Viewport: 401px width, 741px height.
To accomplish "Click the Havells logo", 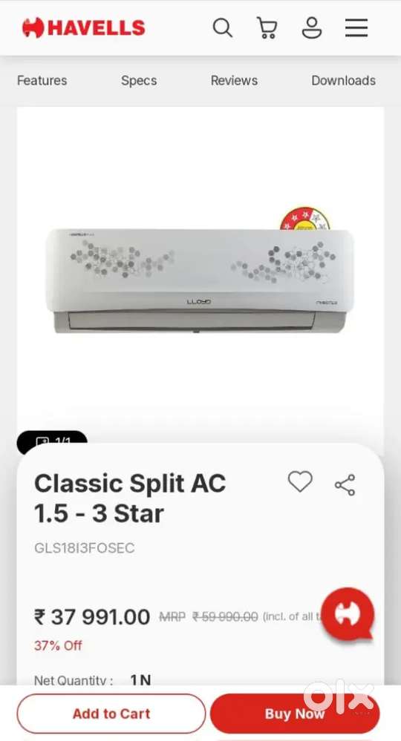I will point(84,28).
